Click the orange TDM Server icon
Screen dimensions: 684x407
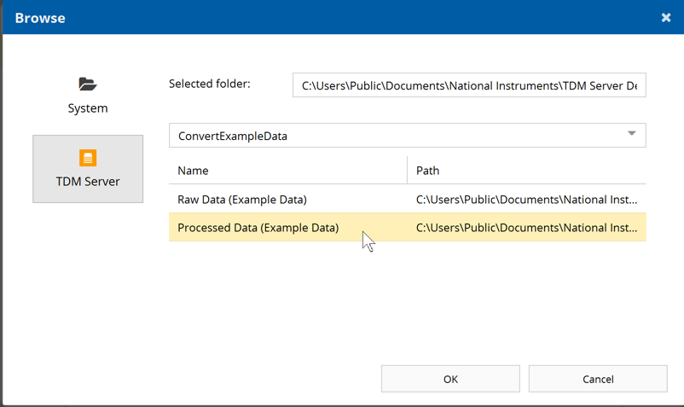click(x=88, y=158)
